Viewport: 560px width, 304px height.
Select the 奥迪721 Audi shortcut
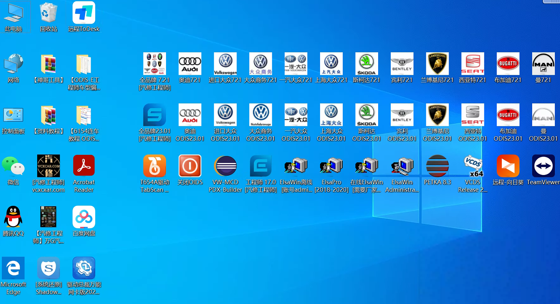pos(190,64)
